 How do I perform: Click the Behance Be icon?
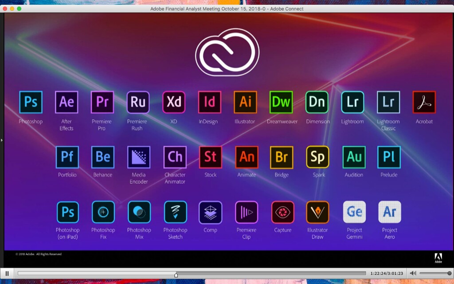pyautogui.click(x=103, y=157)
